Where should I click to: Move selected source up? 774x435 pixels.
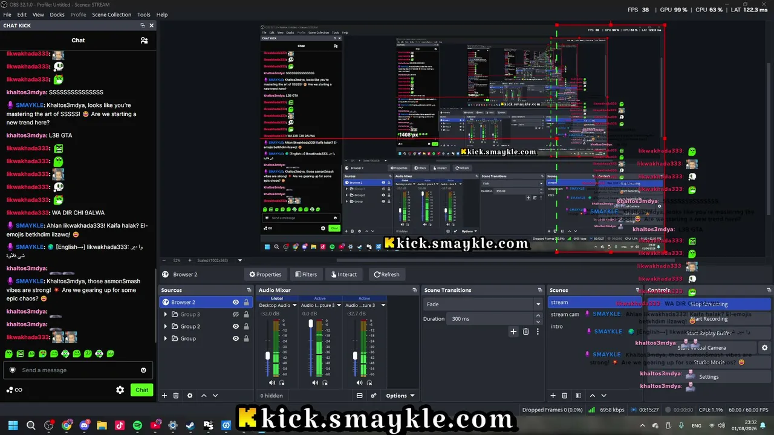[x=204, y=396]
